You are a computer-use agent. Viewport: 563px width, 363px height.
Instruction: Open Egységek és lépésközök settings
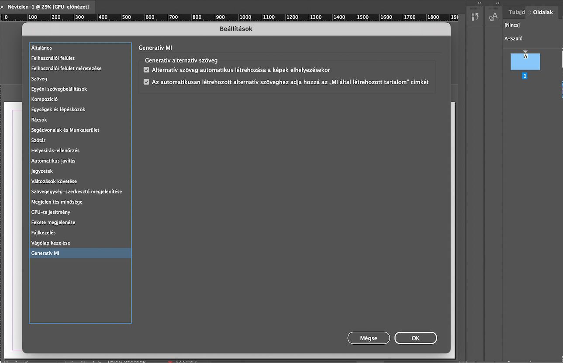[x=80, y=110]
